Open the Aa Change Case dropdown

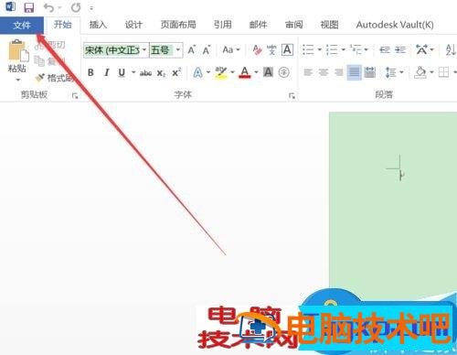click(x=231, y=49)
